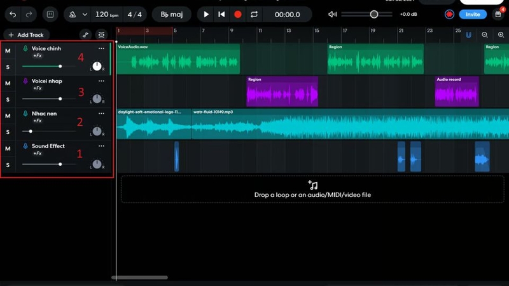Mute the Voice chinh track
This screenshot has width=509, height=286.
(8, 51)
